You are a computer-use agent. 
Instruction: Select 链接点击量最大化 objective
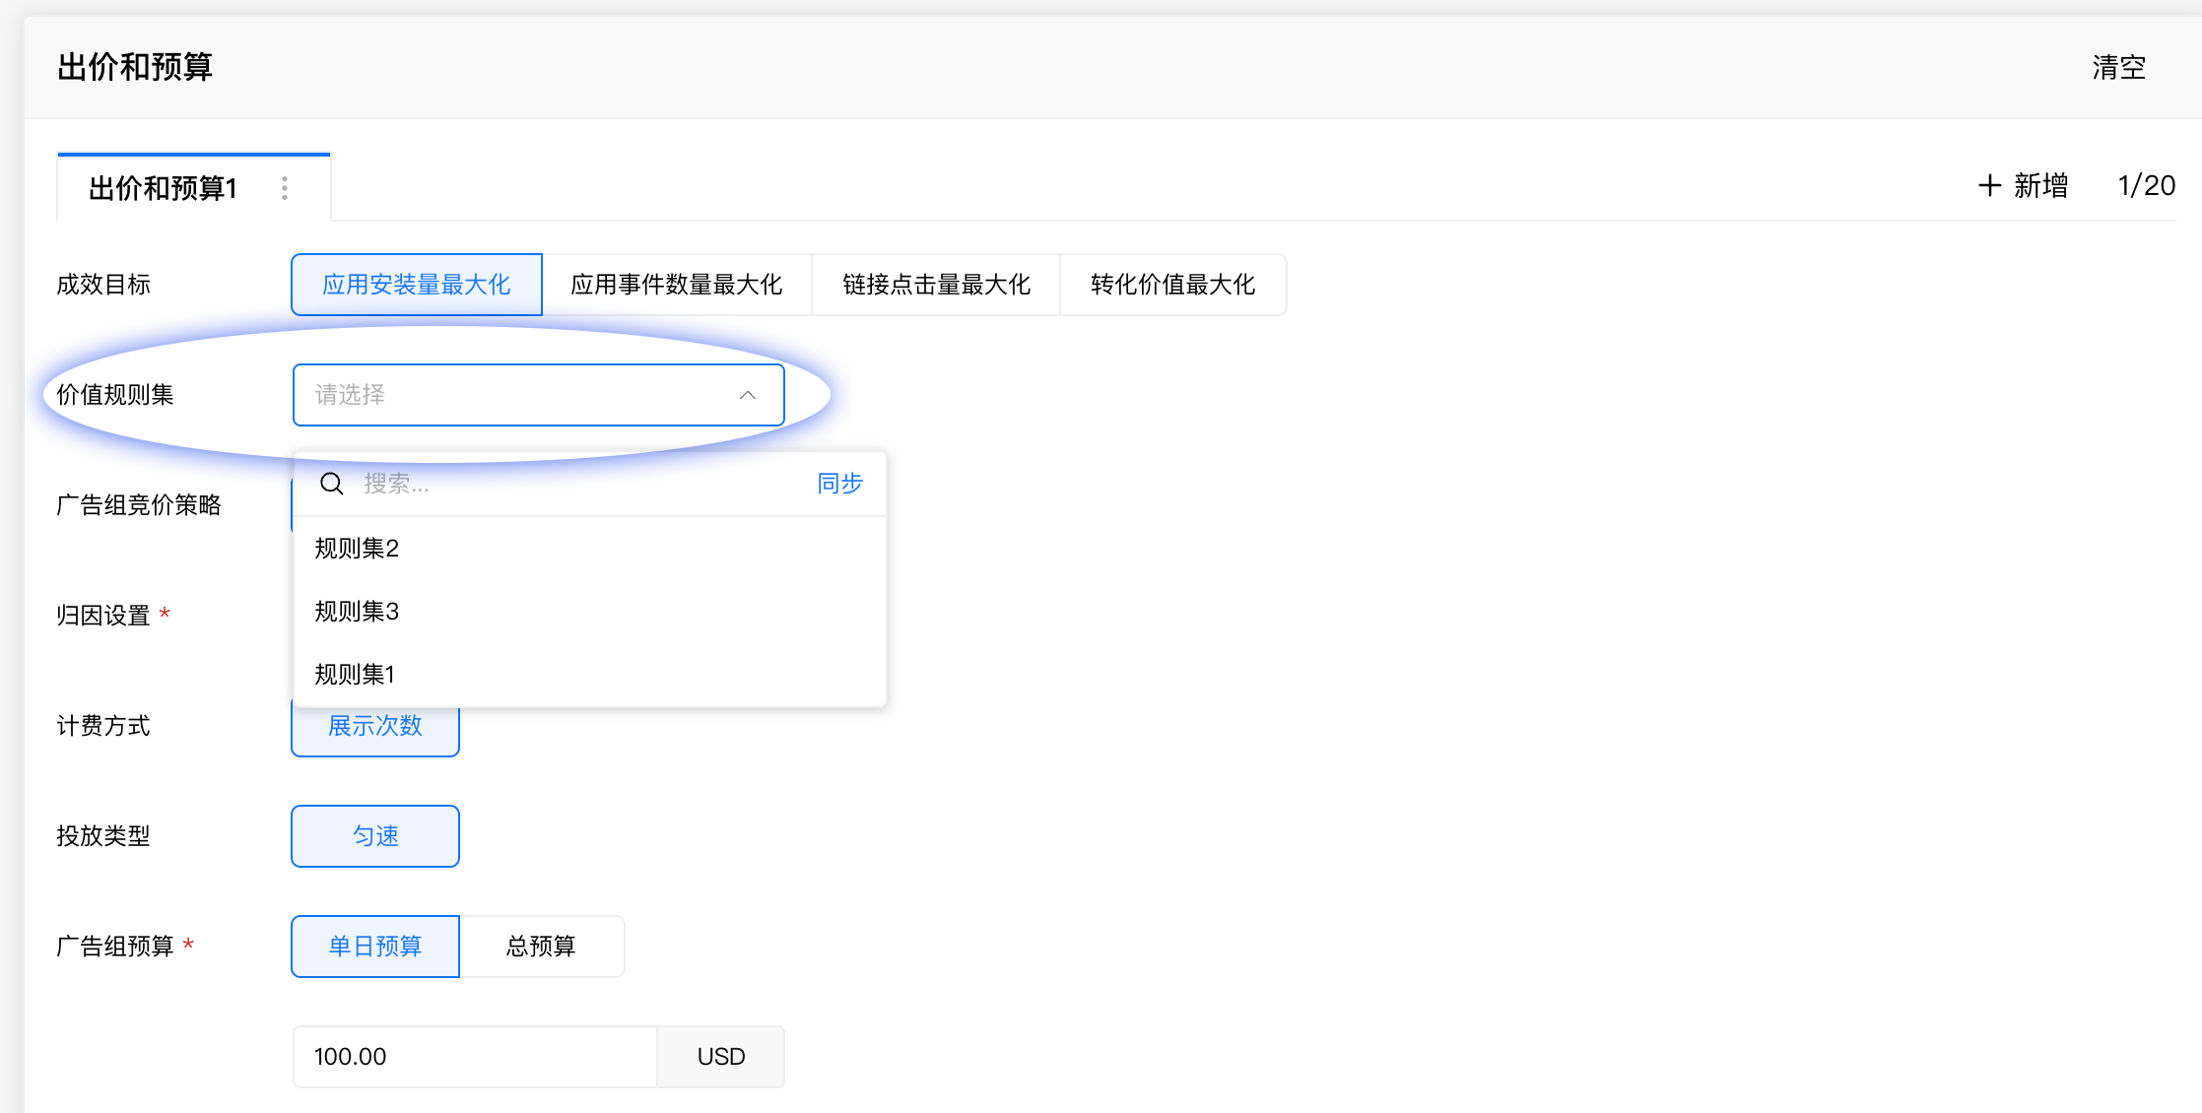tap(935, 285)
